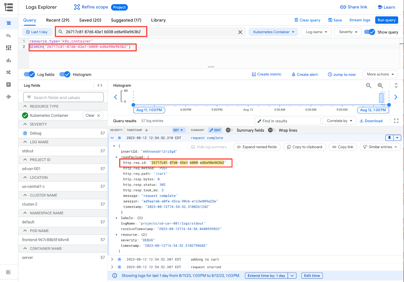Enable the Wrap lines toggle
This screenshot has height=282, width=404.
271,130
